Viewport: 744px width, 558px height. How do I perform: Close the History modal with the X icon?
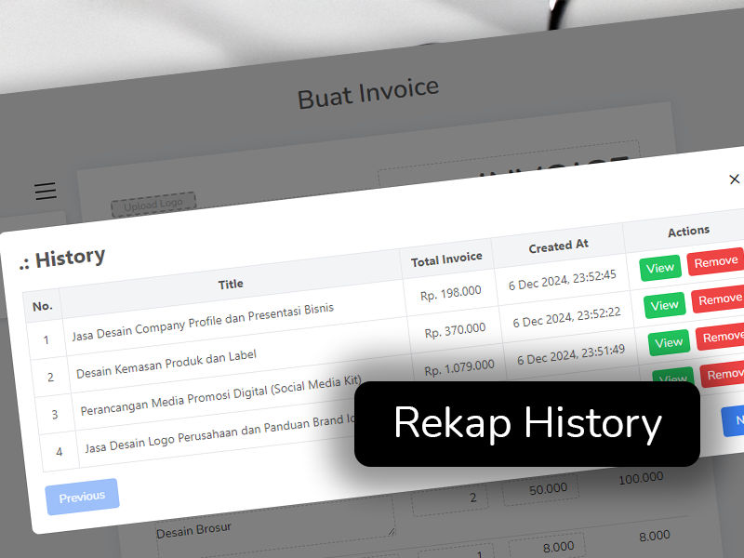point(734,179)
